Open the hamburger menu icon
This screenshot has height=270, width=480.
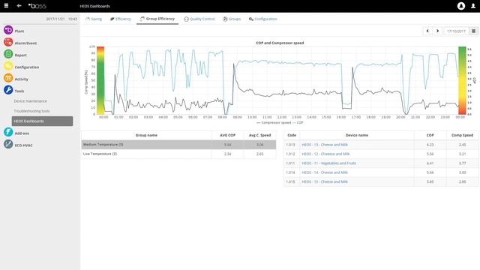6,6
